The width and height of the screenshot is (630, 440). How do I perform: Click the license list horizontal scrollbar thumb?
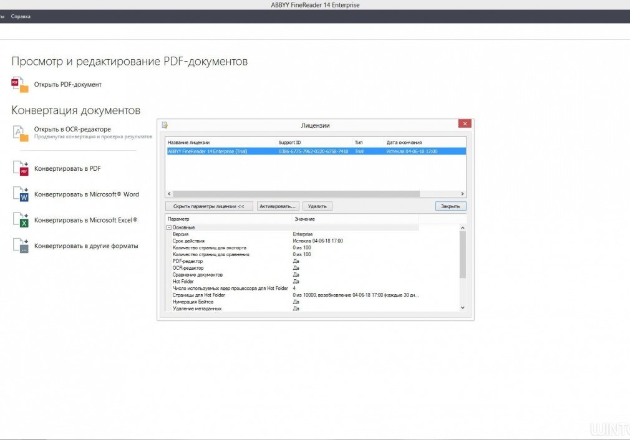[296, 193]
